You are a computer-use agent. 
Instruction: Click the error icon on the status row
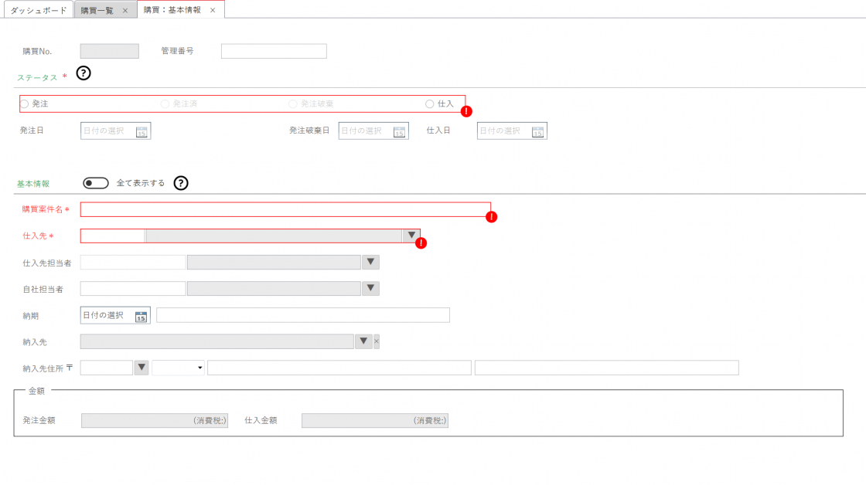466,111
